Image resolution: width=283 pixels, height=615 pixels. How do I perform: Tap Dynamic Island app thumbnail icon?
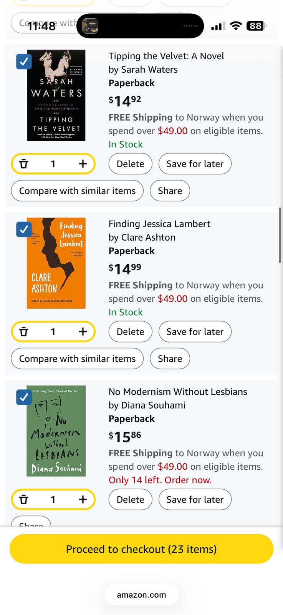click(91, 26)
